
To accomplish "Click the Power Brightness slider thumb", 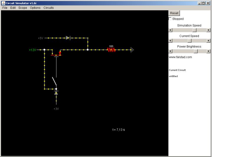I will click(196, 51).
